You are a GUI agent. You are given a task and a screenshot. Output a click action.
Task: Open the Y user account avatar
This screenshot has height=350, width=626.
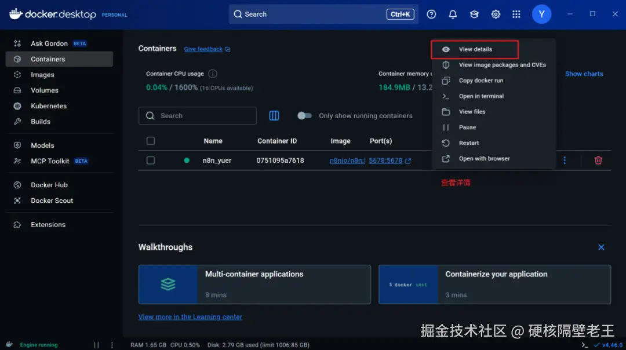541,14
